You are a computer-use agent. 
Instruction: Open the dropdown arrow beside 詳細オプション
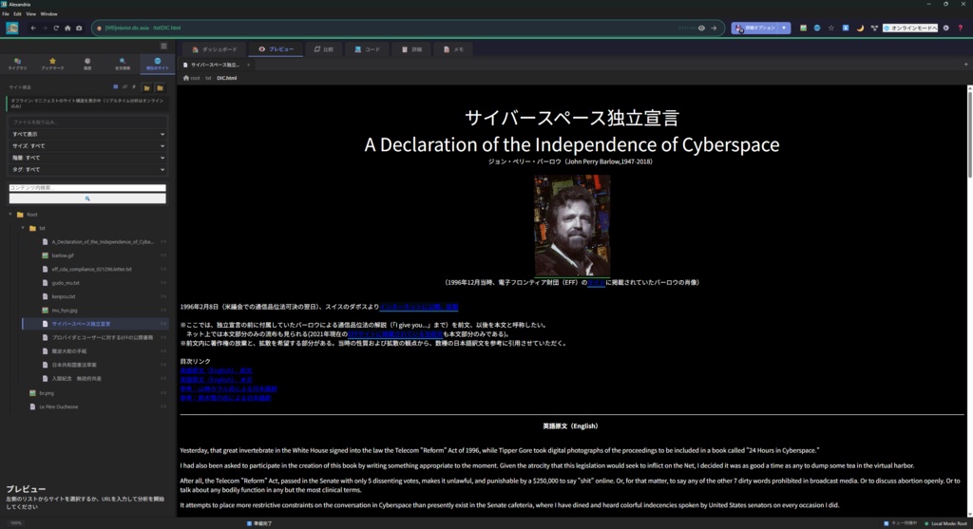point(784,28)
